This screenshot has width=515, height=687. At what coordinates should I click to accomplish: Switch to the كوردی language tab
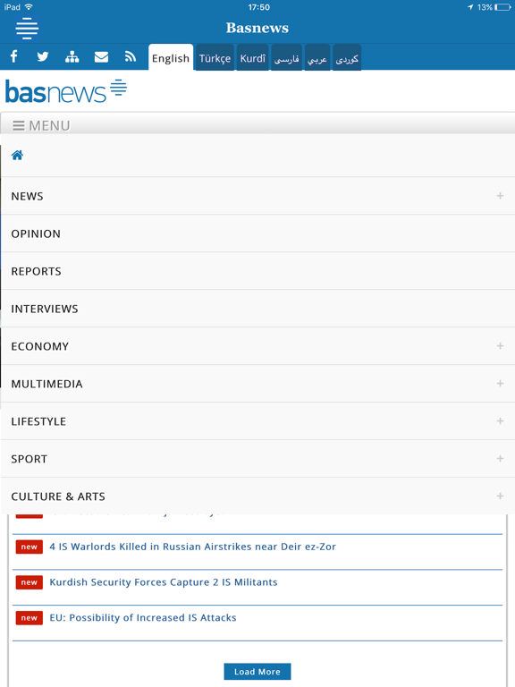347,57
